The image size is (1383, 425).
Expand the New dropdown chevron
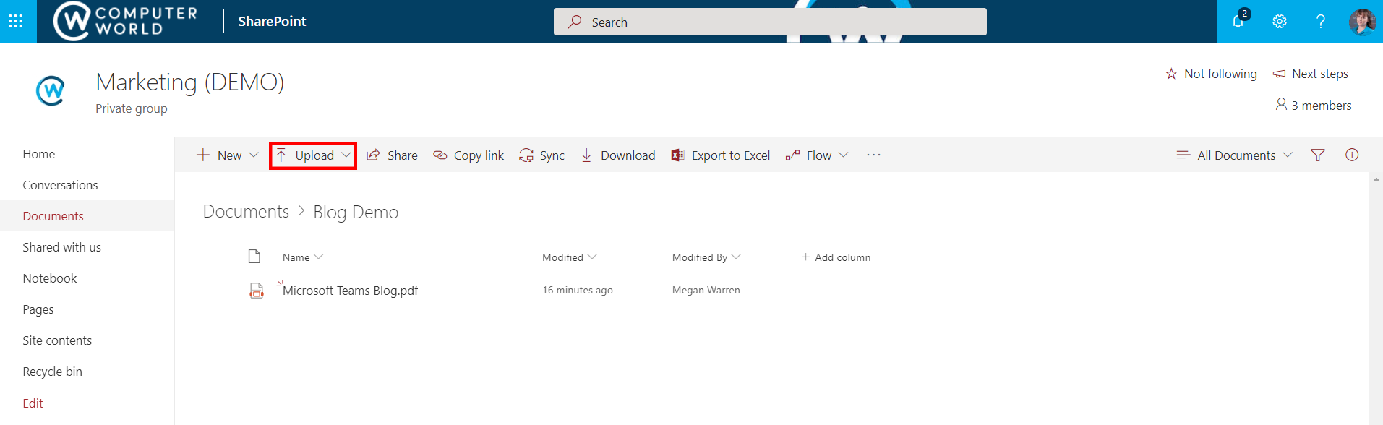254,155
